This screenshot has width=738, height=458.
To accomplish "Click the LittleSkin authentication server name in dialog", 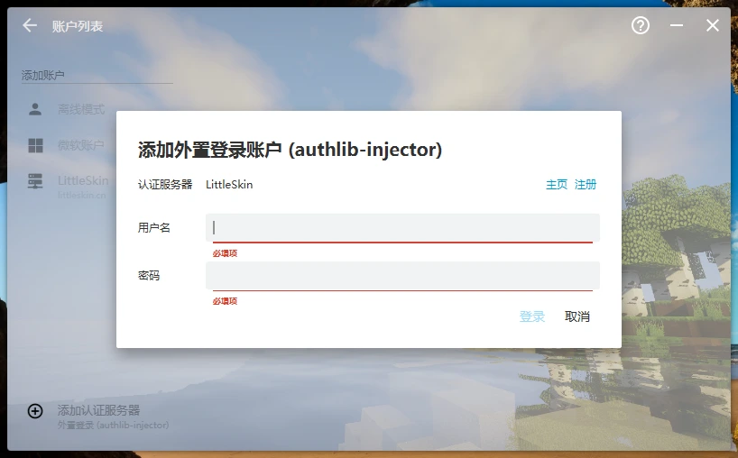I will [x=229, y=185].
